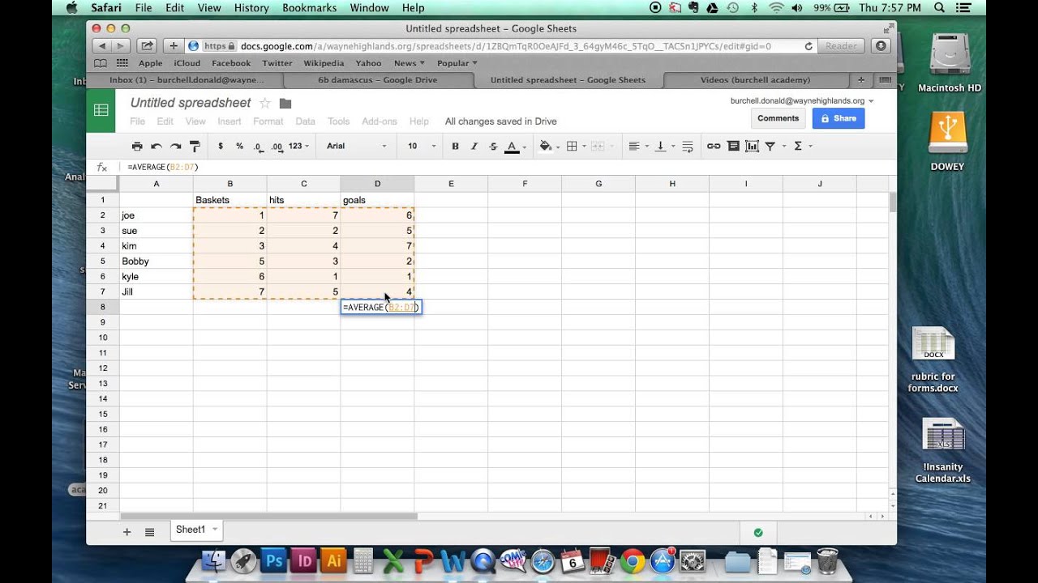Click the horizontal align icon

[634, 147]
